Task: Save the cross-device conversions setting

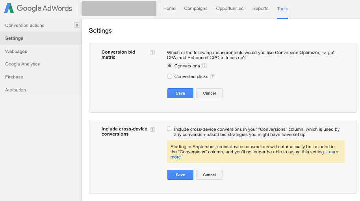Action: click(180, 175)
